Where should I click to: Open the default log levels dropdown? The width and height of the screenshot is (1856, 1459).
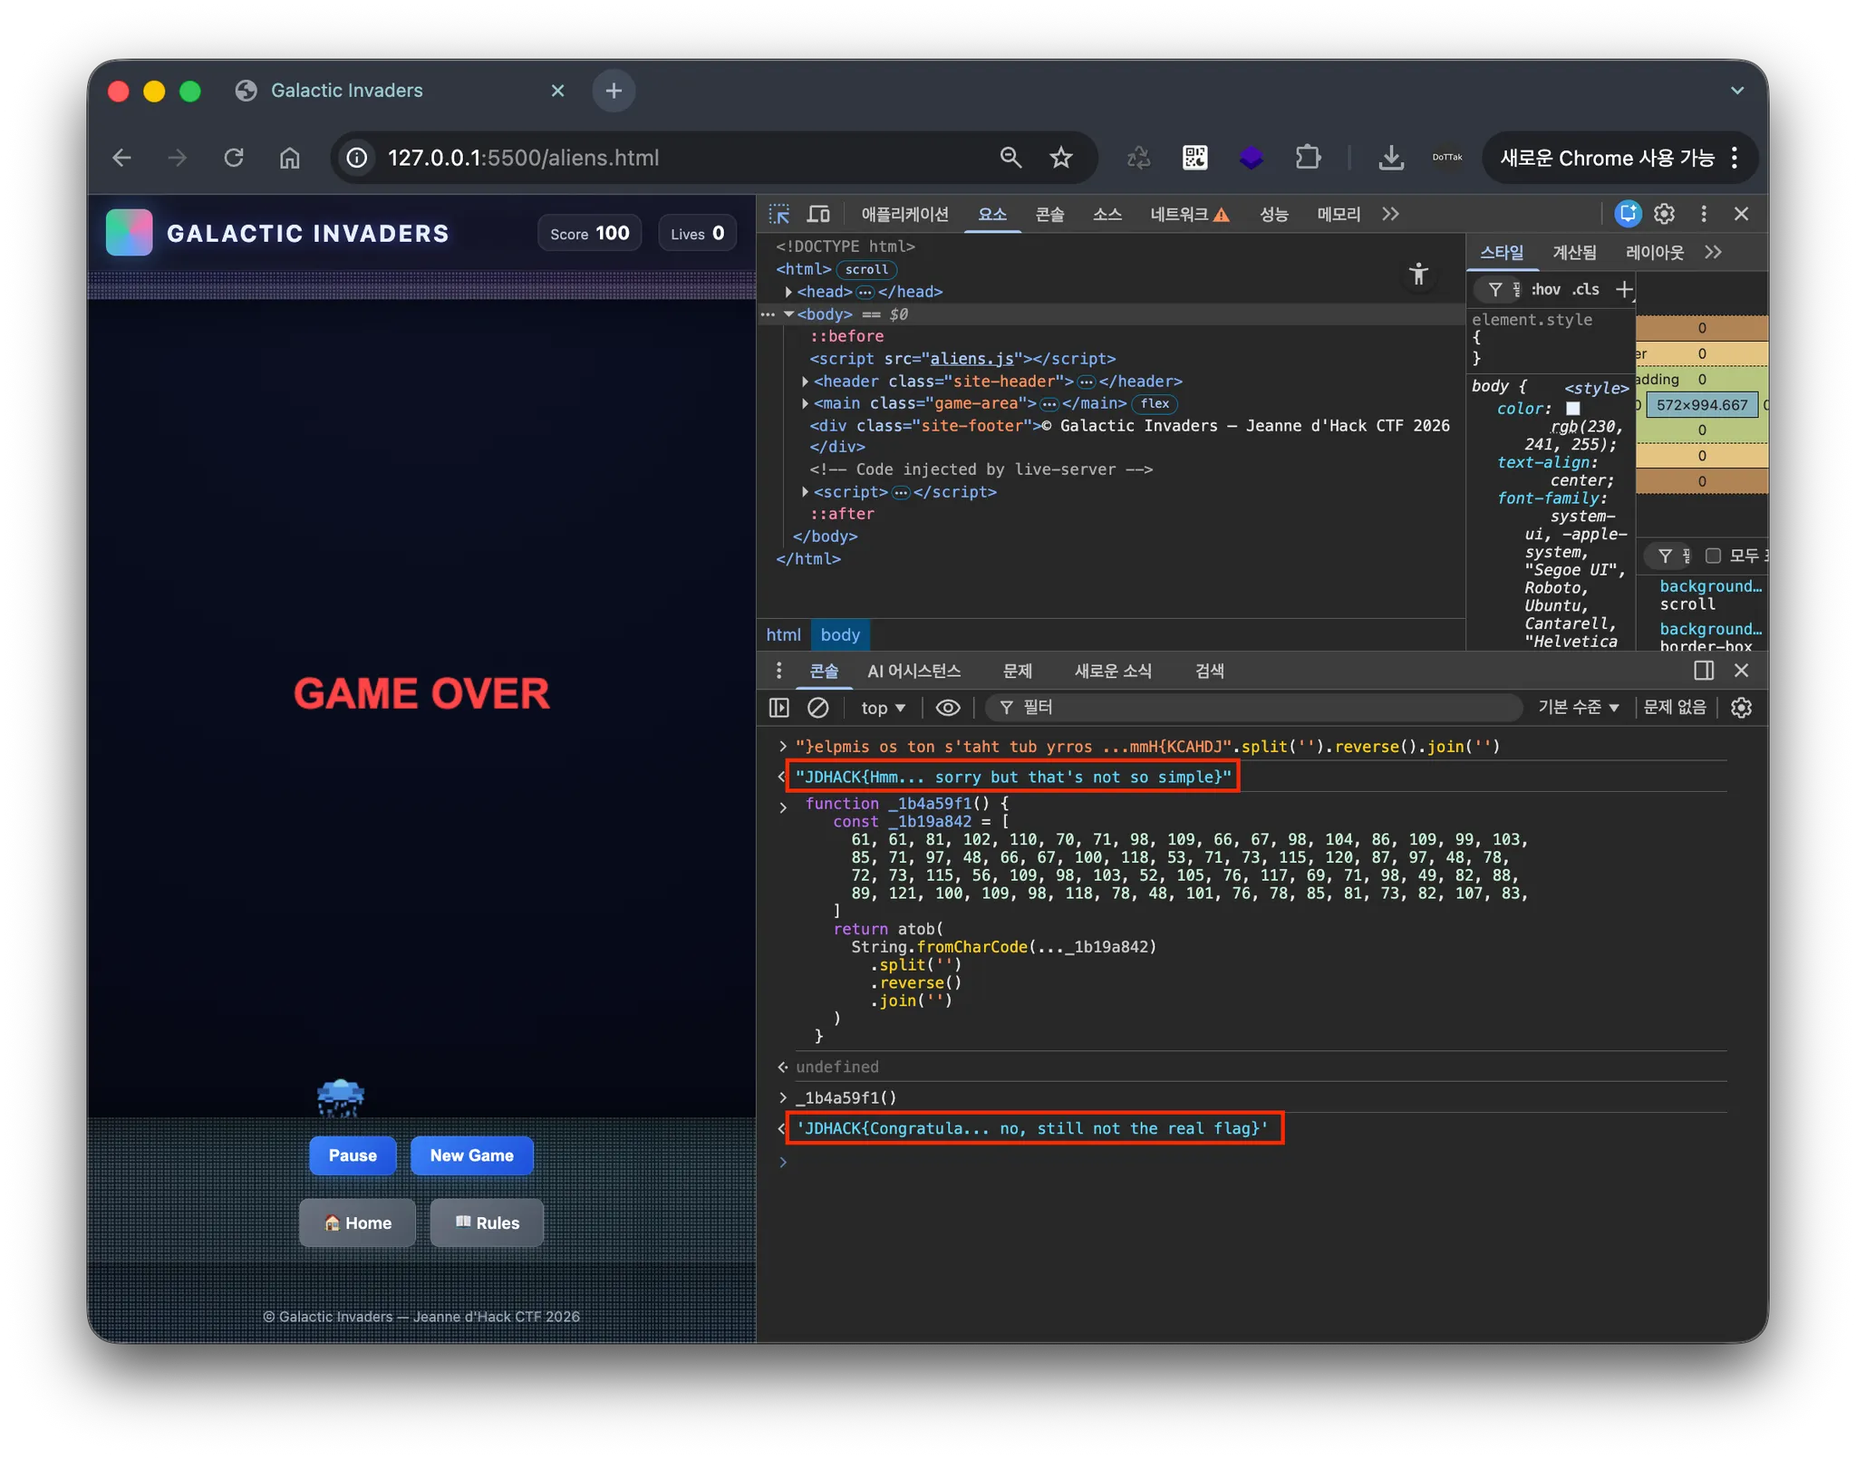pyautogui.click(x=1578, y=707)
